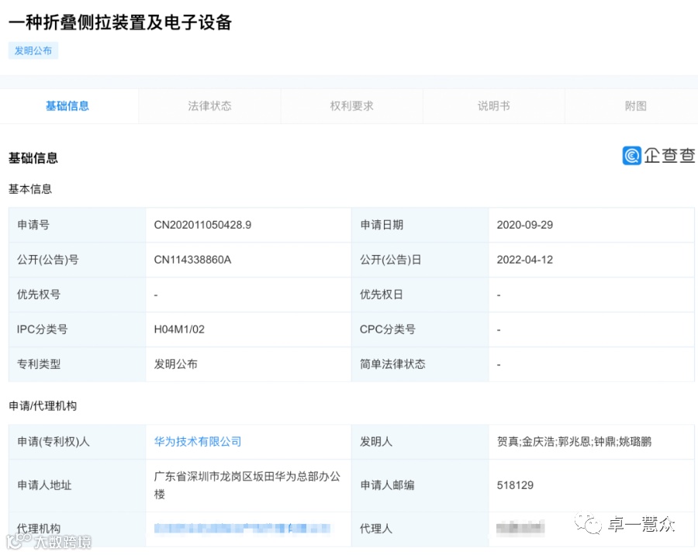Viewport: 698px width, 555px height.
Task: Click the publication date 2022-04-12
Action: (x=525, y=260)
